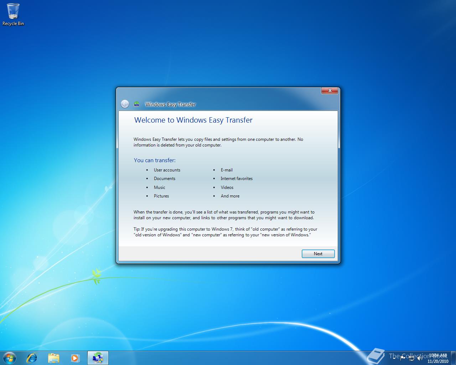
Task: Click the 'User accounts' list item
Action: pyautogui.click(x=167, y=170)
